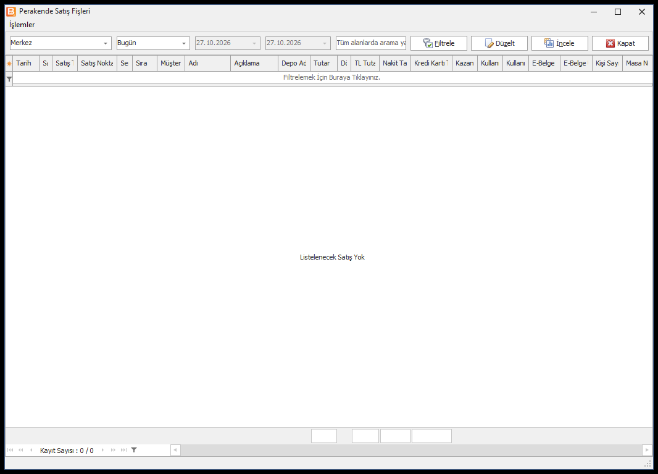The image size is (658, 474).
Task: Jump to previous page in navigator
Action: (20, 450)
